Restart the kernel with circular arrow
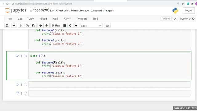 [x=70, y=26]
